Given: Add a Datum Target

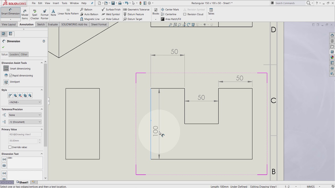Looking at the screenshot, I should pos(133,19).
